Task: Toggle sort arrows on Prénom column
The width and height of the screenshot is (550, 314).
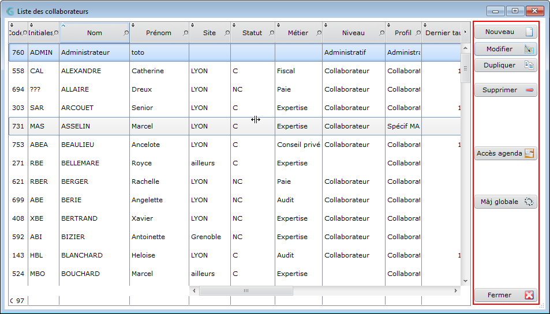Action: tap(133, 25)
